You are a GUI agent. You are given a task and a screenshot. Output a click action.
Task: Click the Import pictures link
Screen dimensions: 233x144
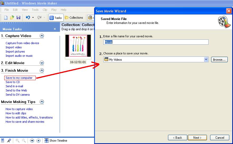coord(15,52)
